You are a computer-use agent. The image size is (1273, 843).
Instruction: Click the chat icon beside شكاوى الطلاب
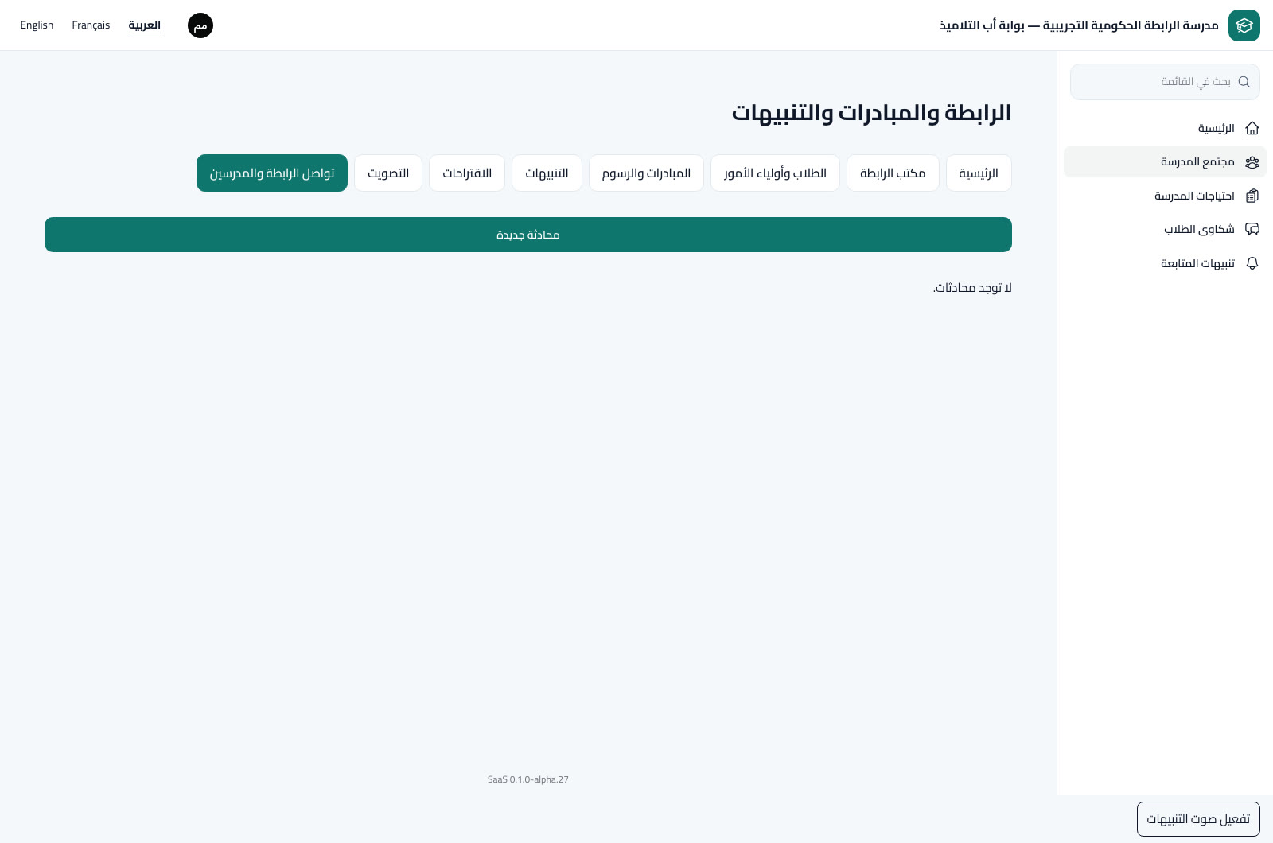point(1252,230)
